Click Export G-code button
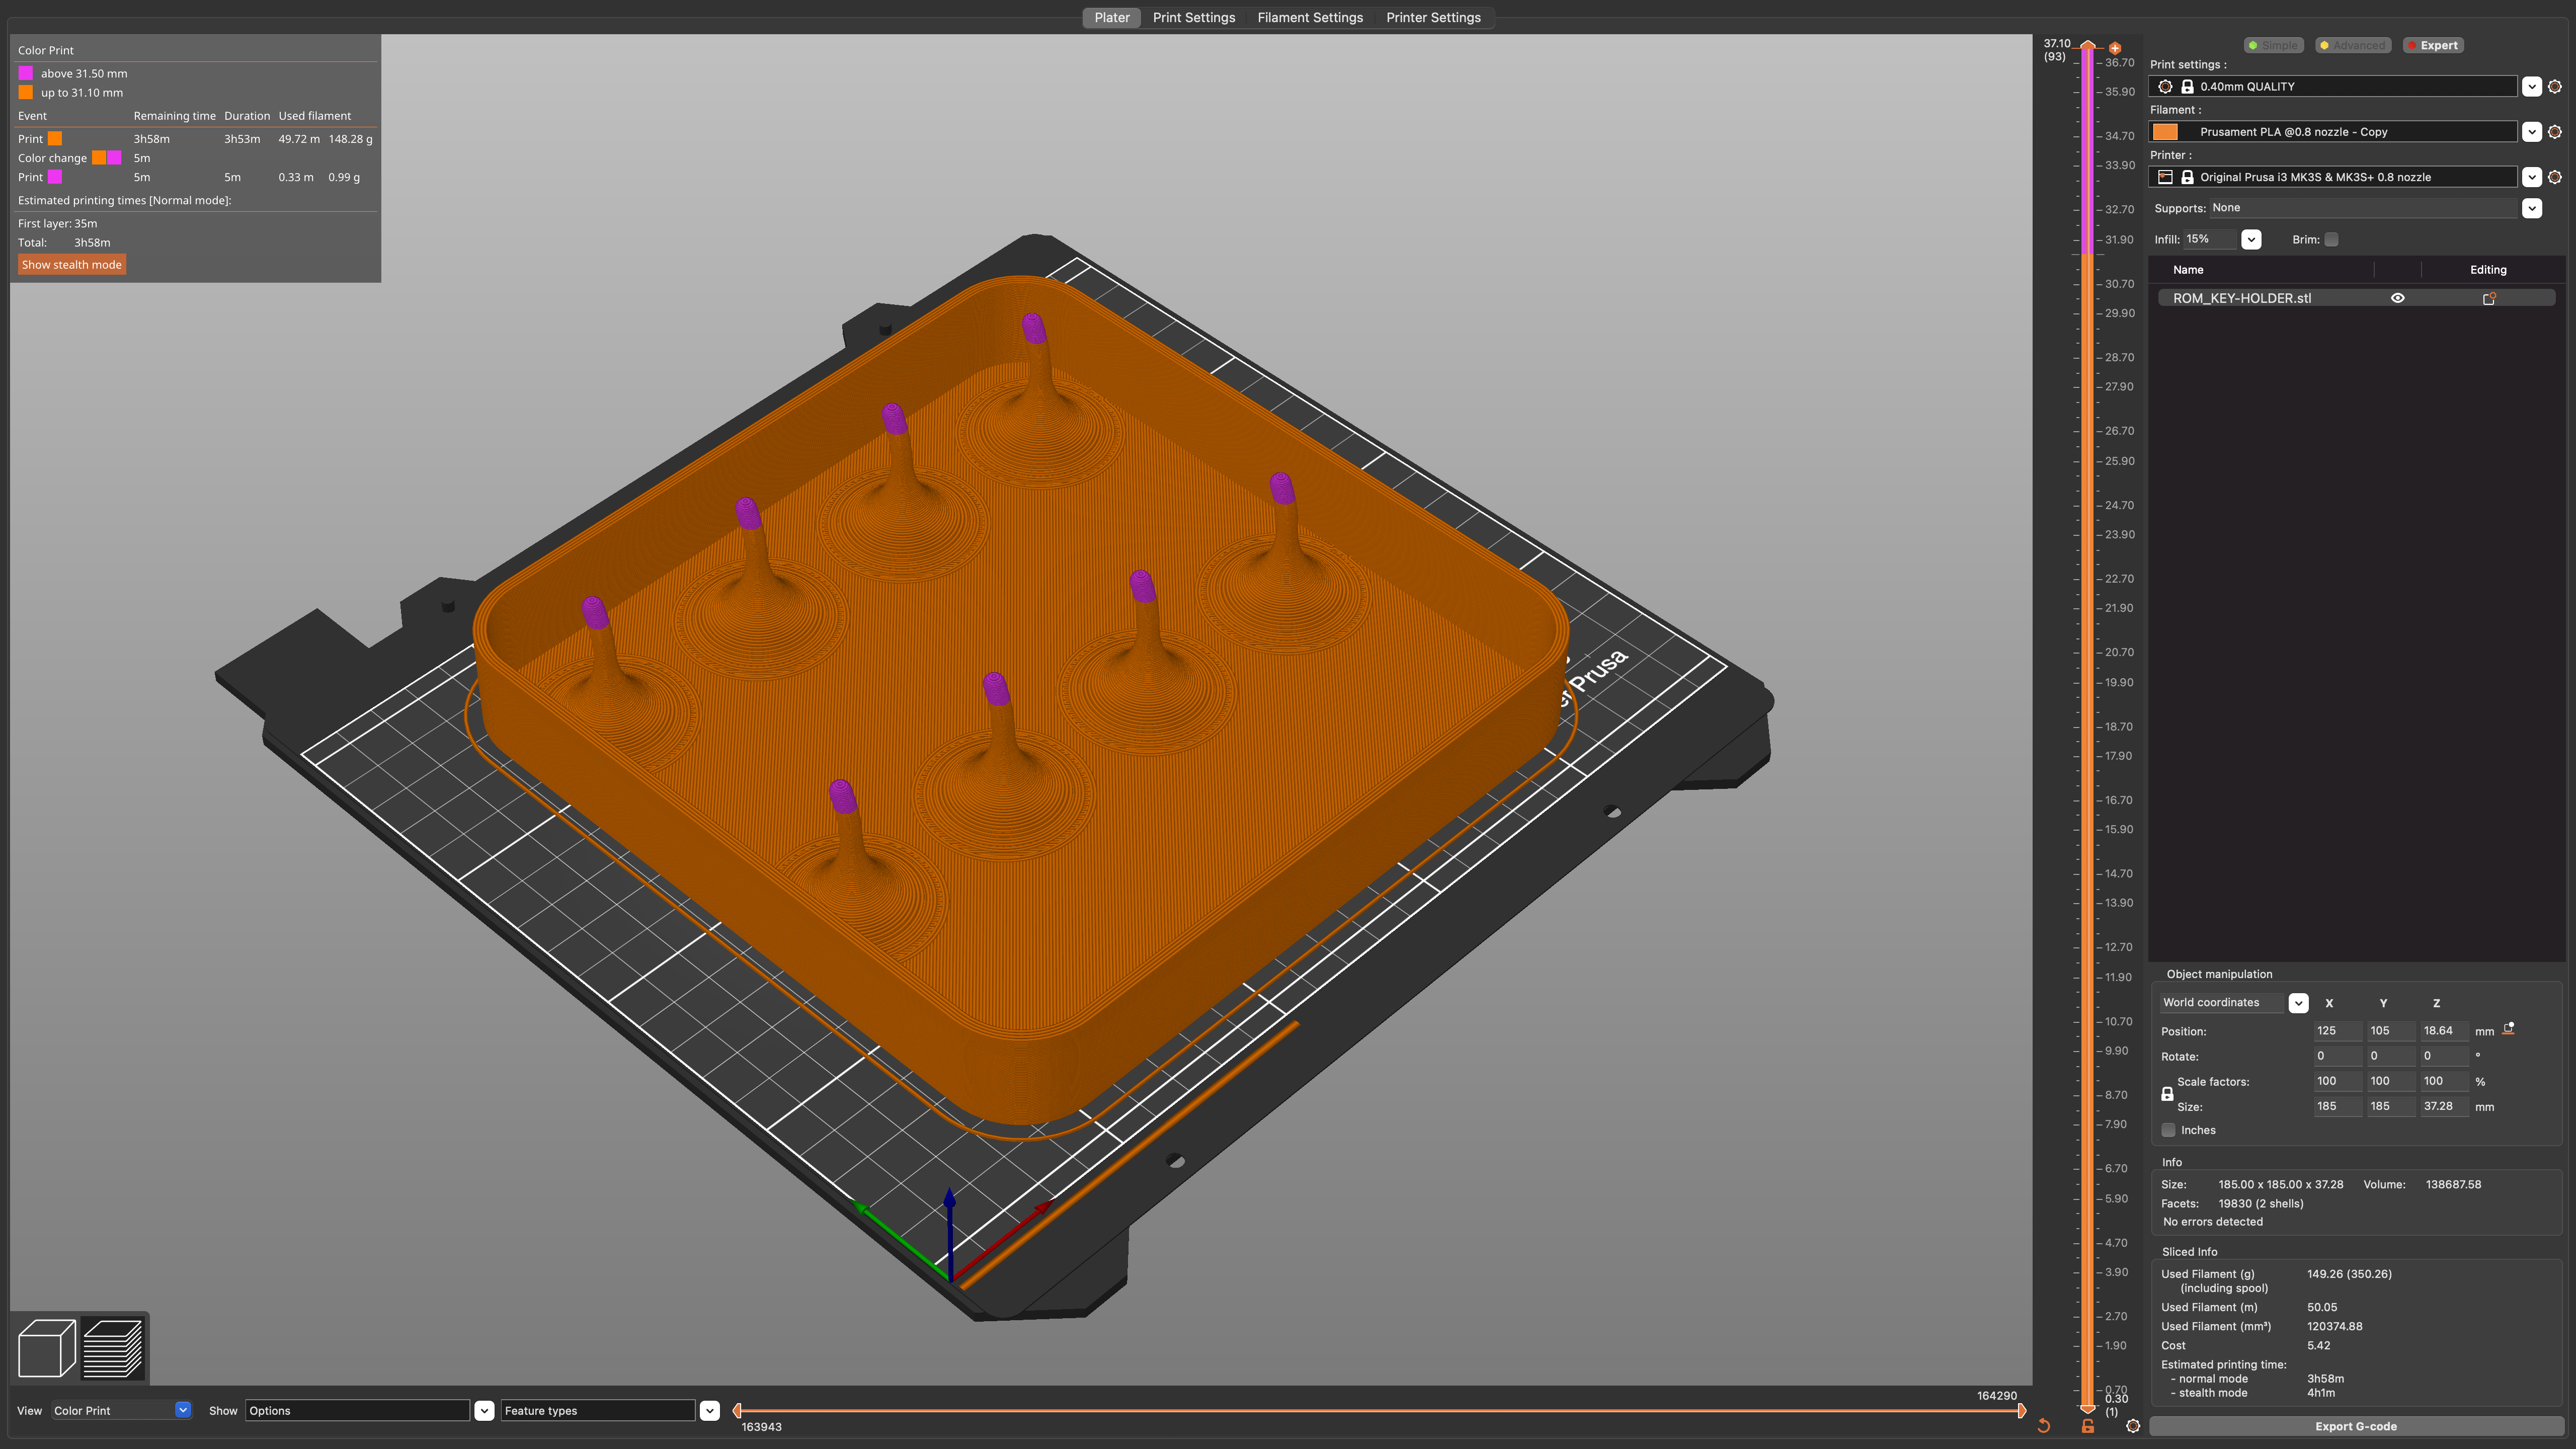Screen dimensions: 2576x1449 2355,1426
